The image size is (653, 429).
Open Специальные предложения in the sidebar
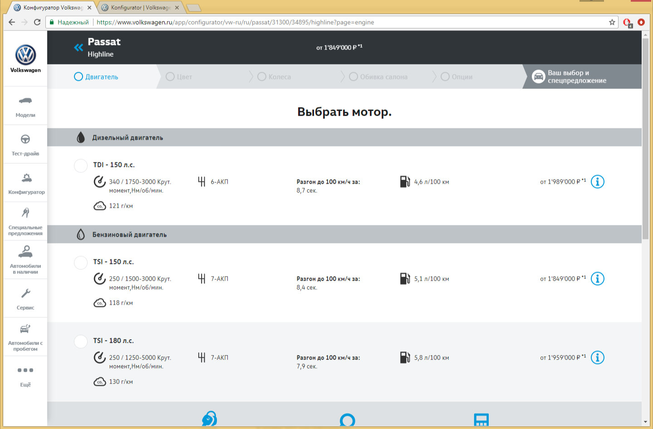pos(25,222)
